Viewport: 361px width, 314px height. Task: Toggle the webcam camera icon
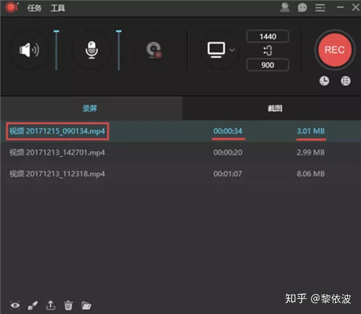pos(154,50)
